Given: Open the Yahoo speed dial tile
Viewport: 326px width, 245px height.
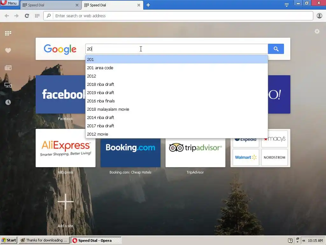Looking at the screenshot, I should (279, 94).
